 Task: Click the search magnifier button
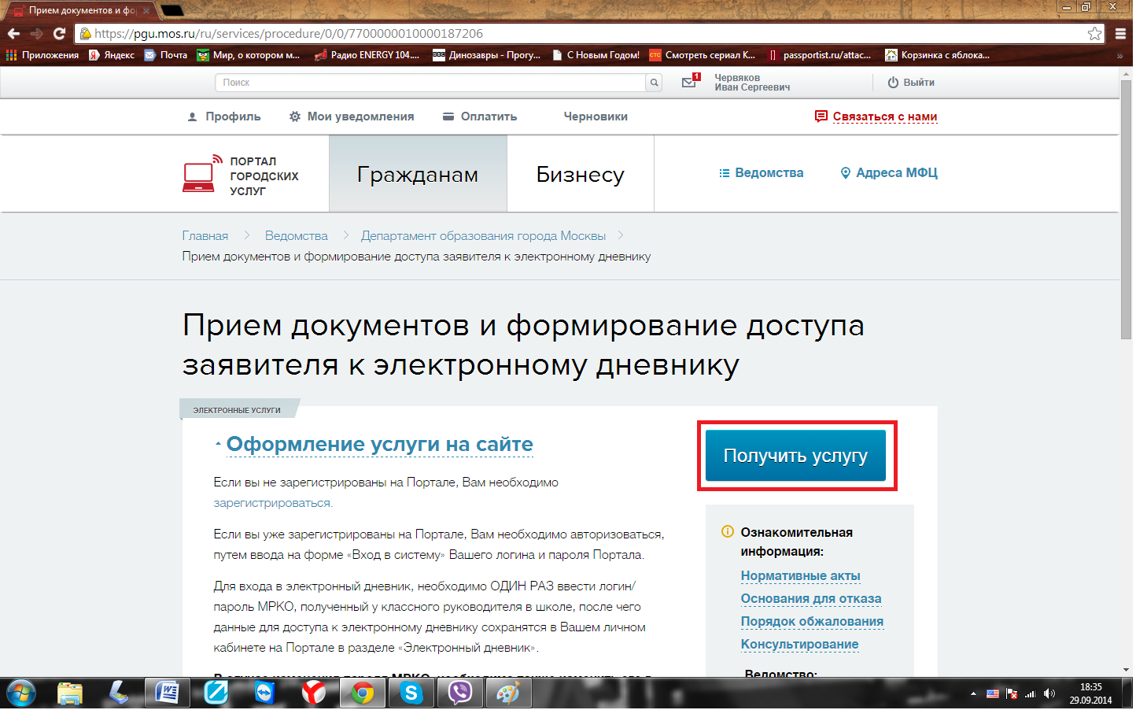point(655,83)
